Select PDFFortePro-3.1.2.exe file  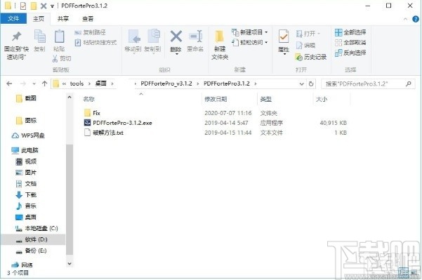pyautogui.click(x=118, y=123)
